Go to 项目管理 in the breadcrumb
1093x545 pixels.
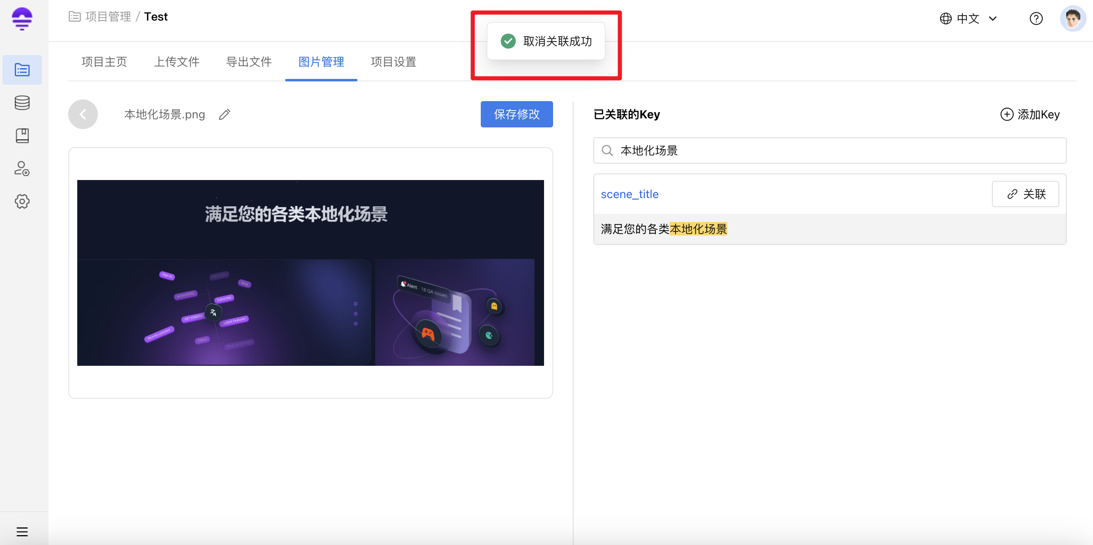point(108,16)
